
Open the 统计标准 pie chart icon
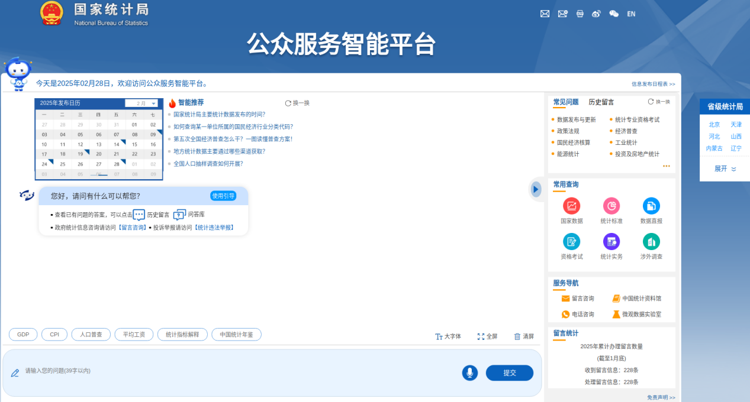pyautogui.click(x=611, y=206)
